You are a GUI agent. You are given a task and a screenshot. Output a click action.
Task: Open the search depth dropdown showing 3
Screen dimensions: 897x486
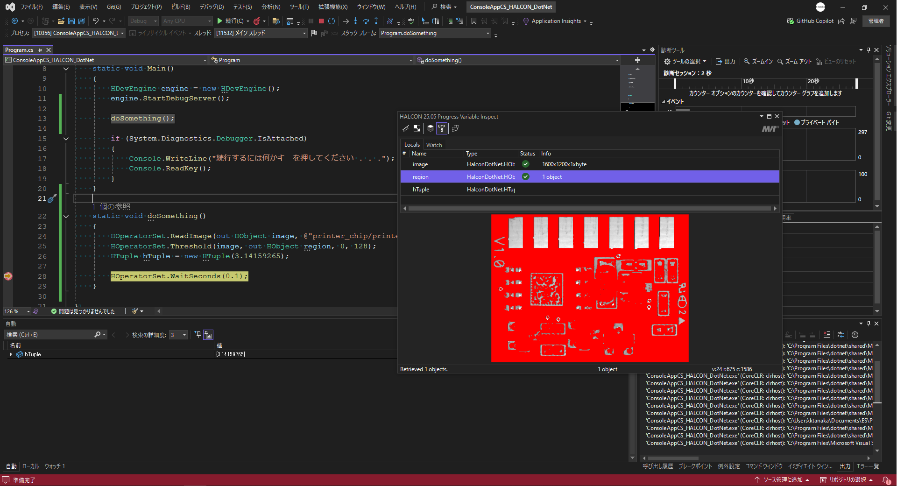coord(184,335)
